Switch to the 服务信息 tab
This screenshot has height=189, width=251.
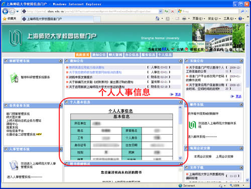[x=149, y=55]
